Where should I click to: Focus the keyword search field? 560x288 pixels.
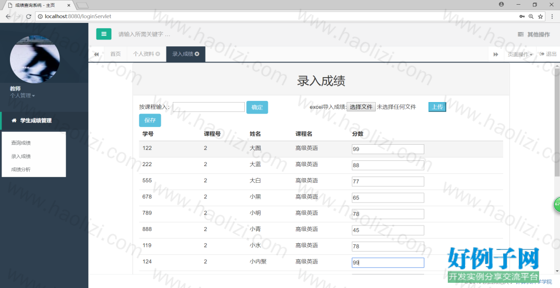[144, 34]
